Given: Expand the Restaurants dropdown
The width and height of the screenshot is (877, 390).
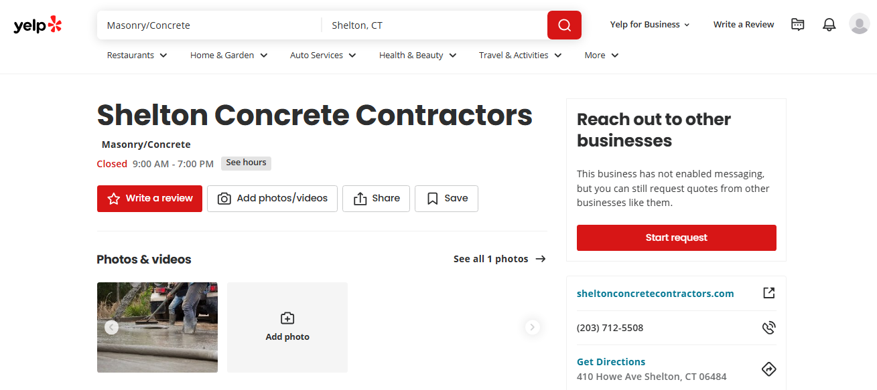Looking at the screenshot, I should (x=137, y=56).
